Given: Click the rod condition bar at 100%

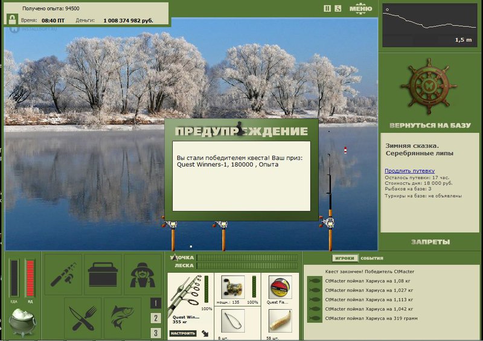Looking at the screenshot, I should pos(206,289).
